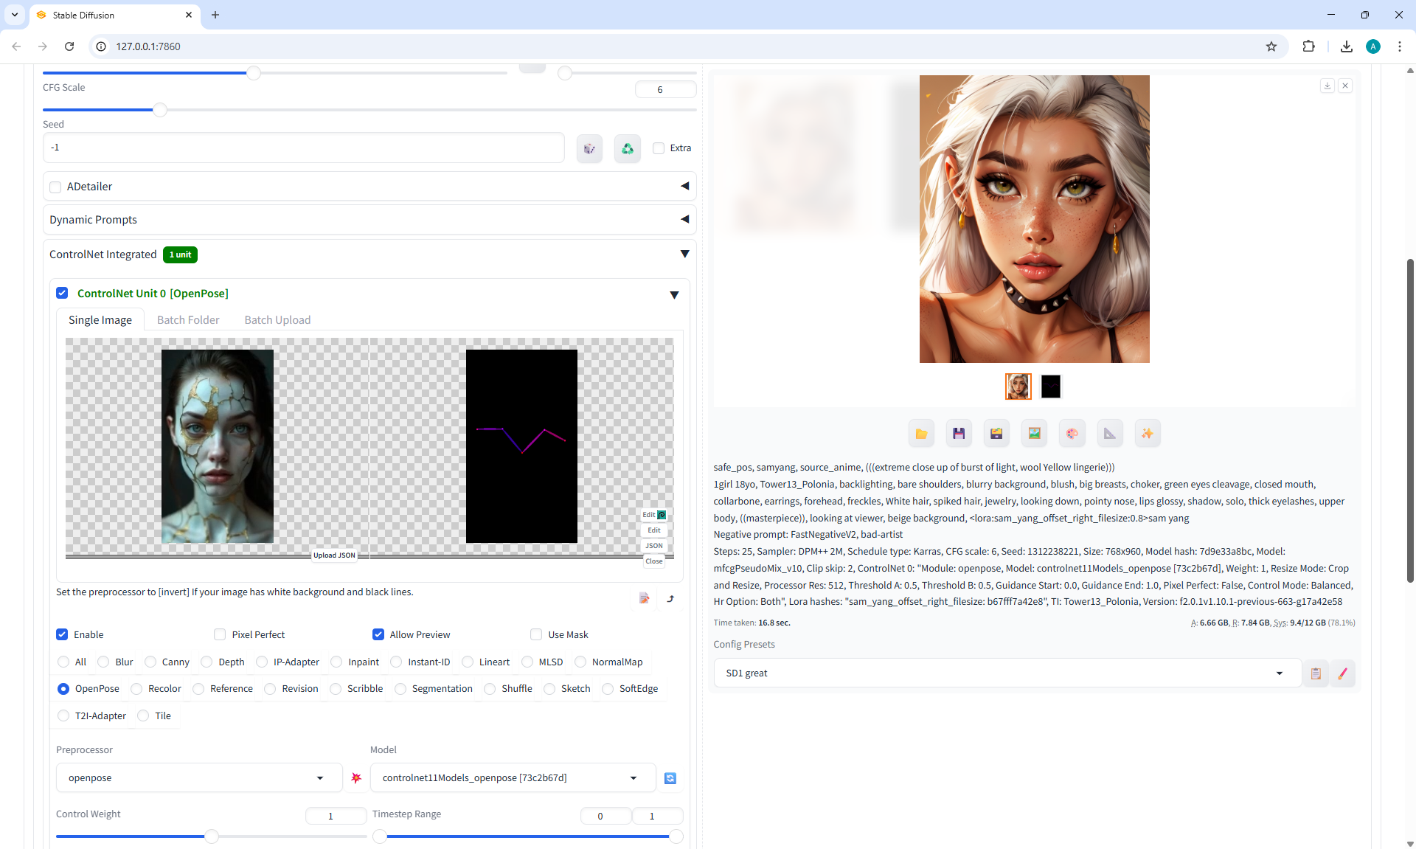Click the dice random seed icon
The width and height of the screenshot is (1416, 849).
click(589, 148)
